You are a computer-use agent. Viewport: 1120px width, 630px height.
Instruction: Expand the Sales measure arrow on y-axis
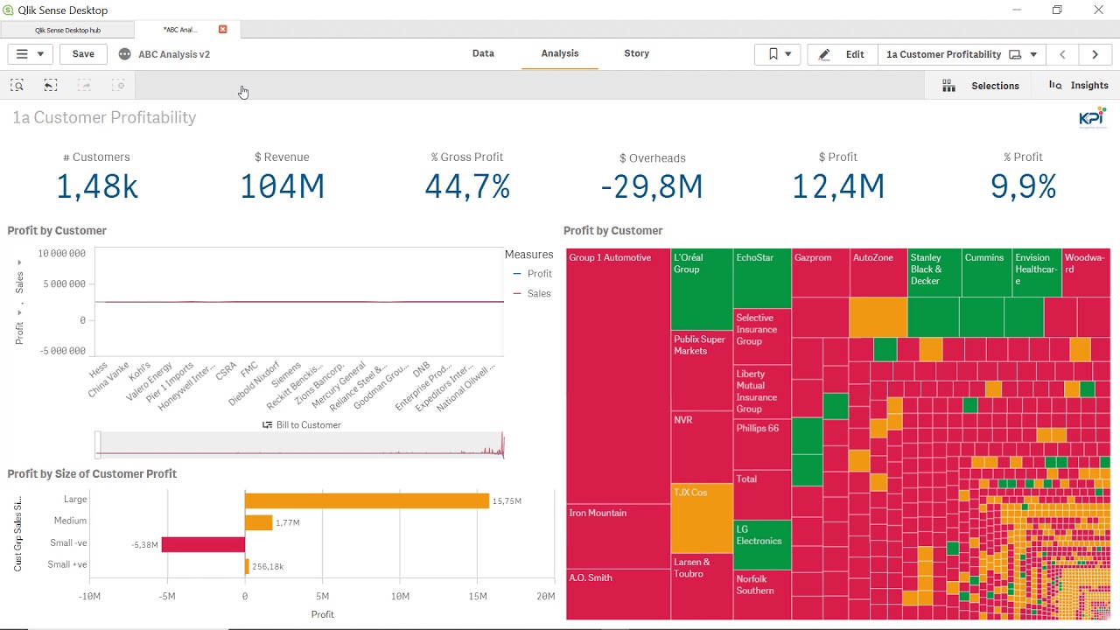[x=19, y=262]
